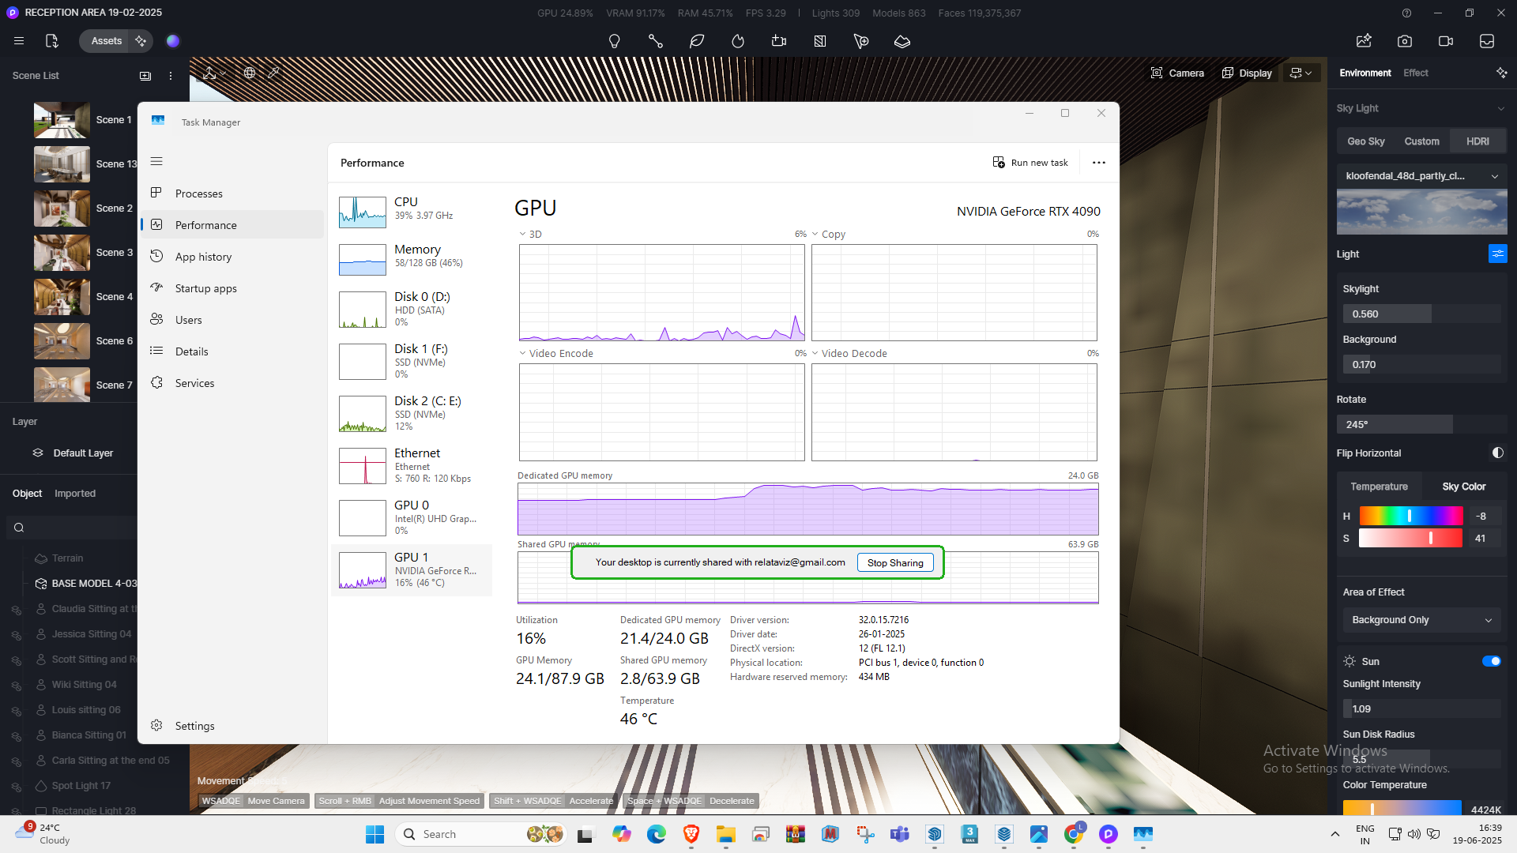Viewport: 1517px width, 853px height.
Task: Toggle Flip Horizontal
Action: (x=1497, y=453)
